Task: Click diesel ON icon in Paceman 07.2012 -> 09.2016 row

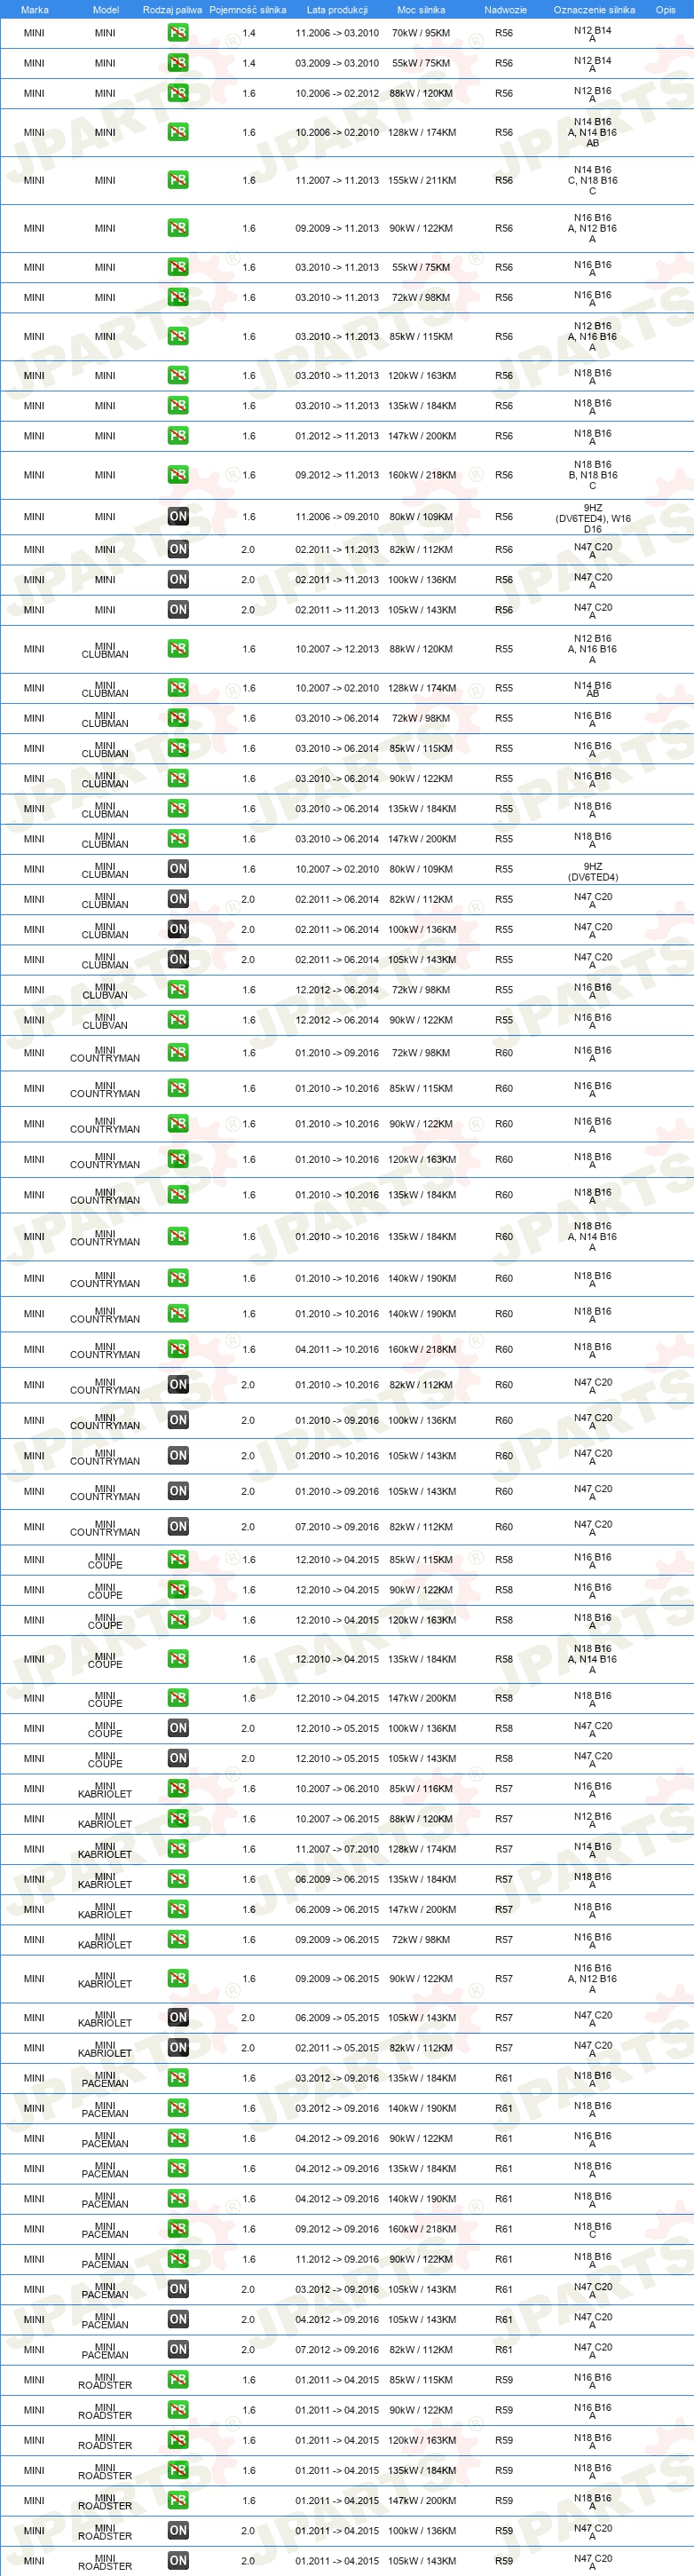Action: point(178,2350)
